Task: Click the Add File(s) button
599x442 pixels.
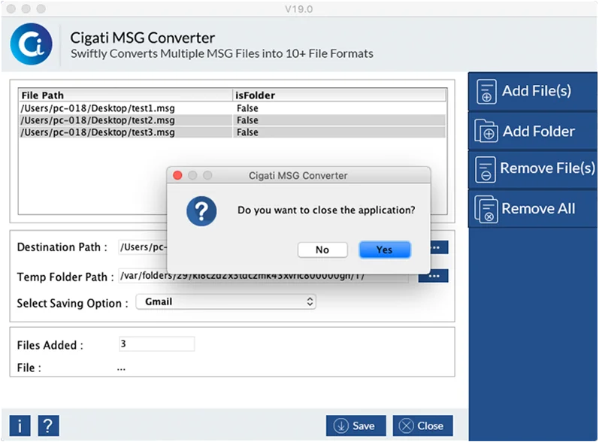Action: pos(533,91)
